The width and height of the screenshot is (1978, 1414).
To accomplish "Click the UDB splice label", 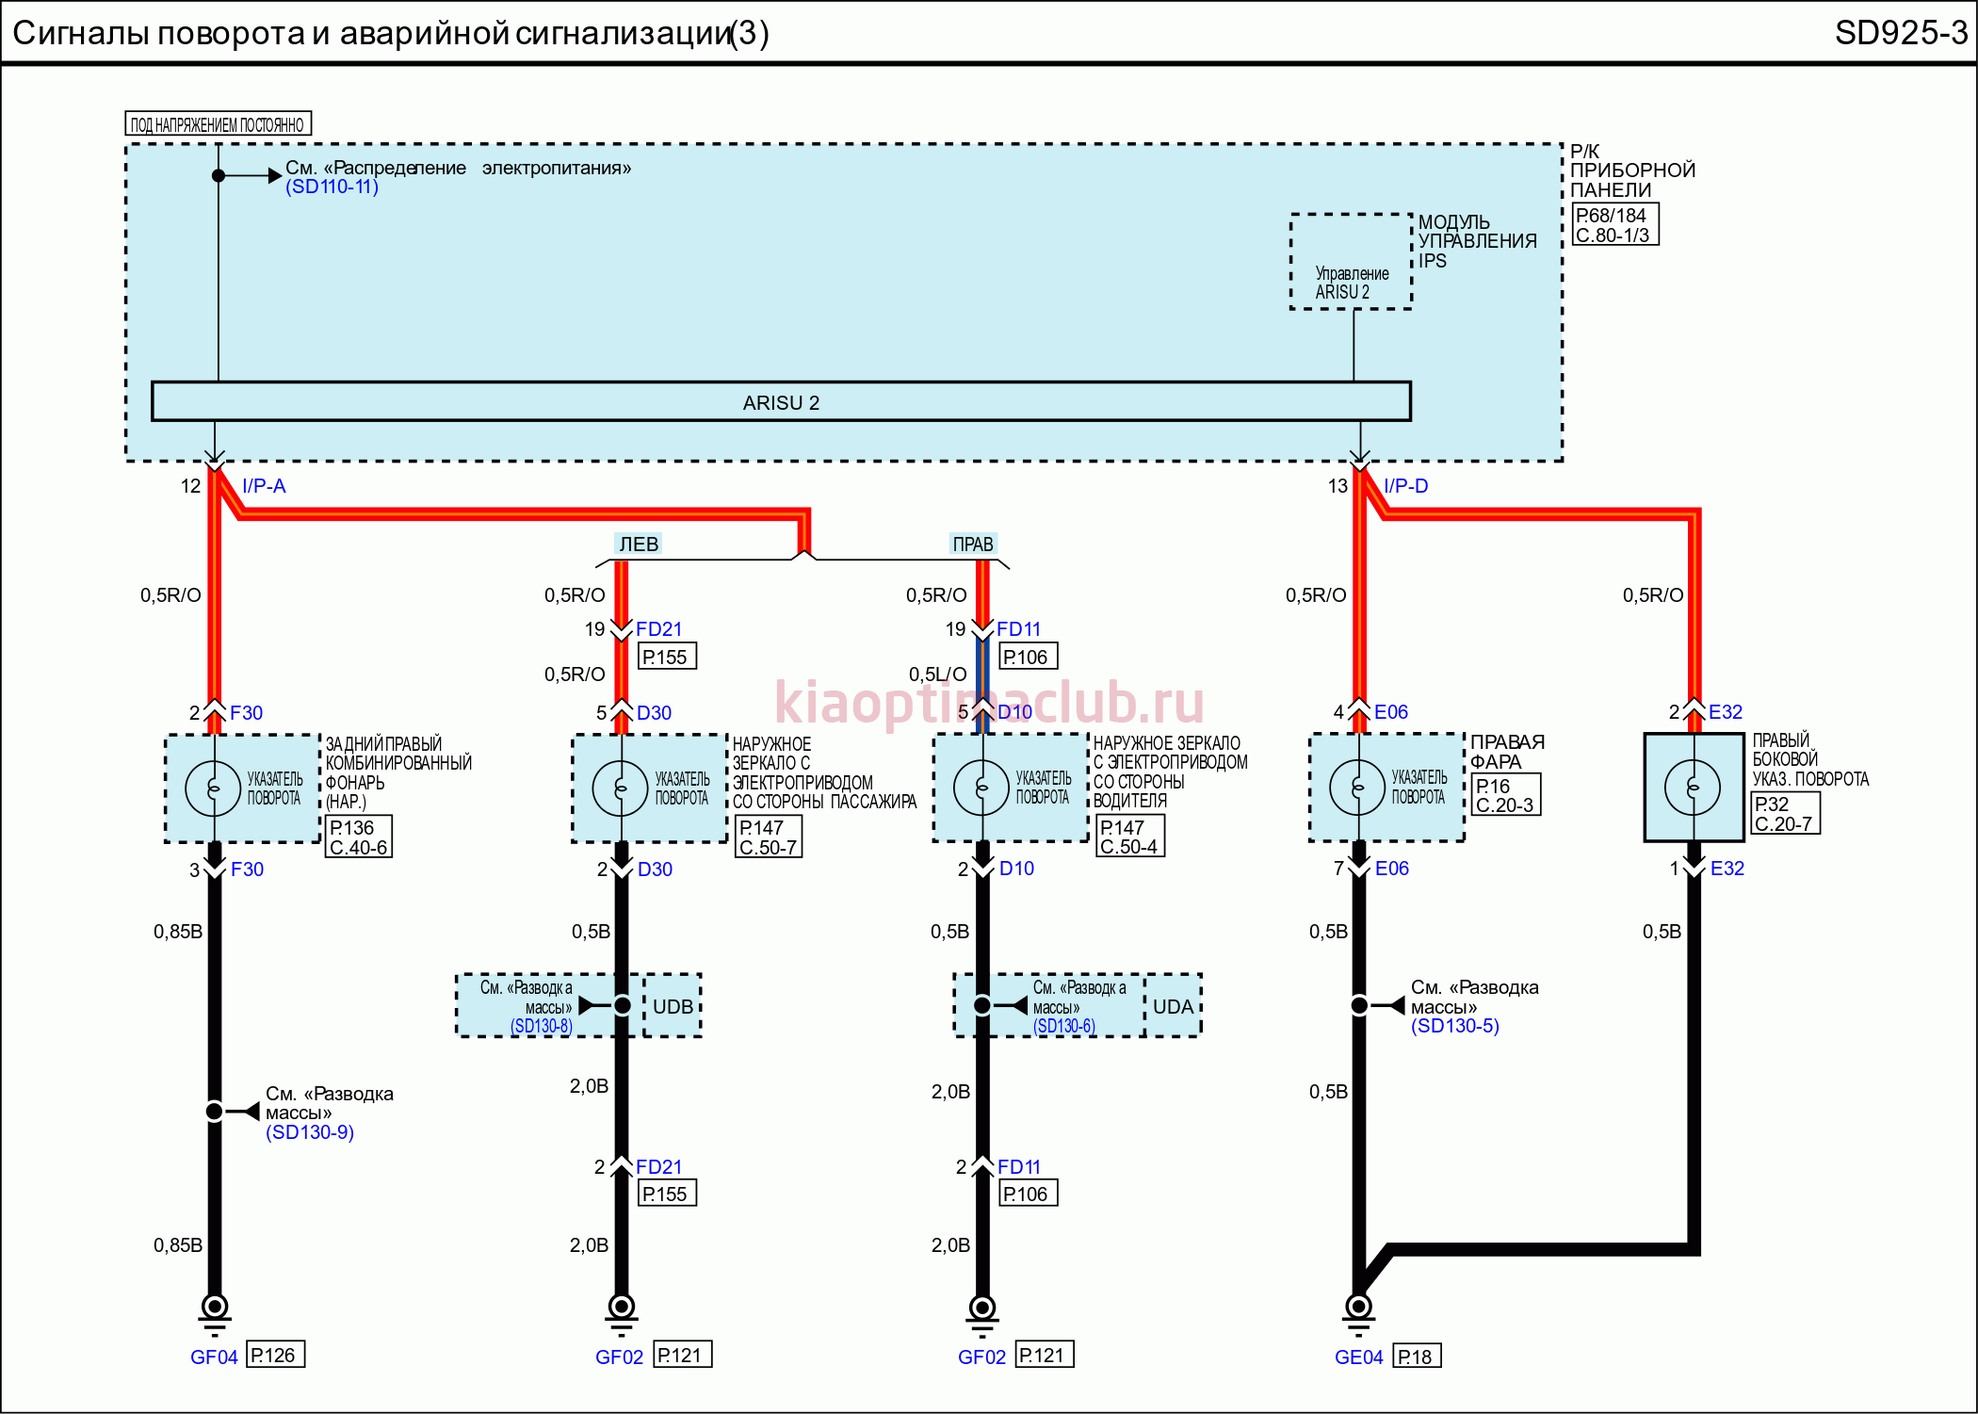I will [673, 1006].
